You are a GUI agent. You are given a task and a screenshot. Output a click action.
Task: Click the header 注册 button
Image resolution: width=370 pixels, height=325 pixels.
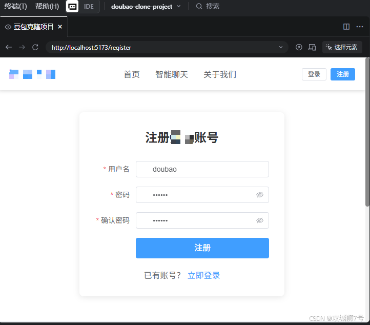343,74
